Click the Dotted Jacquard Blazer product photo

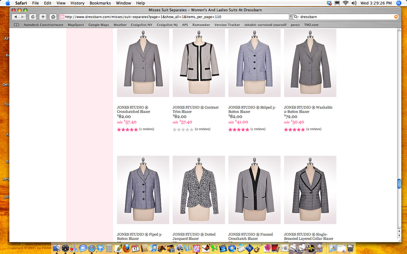[199, 190]
